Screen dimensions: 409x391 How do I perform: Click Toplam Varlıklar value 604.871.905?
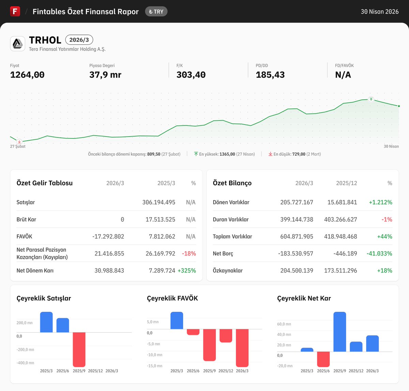tap(297, 236)
